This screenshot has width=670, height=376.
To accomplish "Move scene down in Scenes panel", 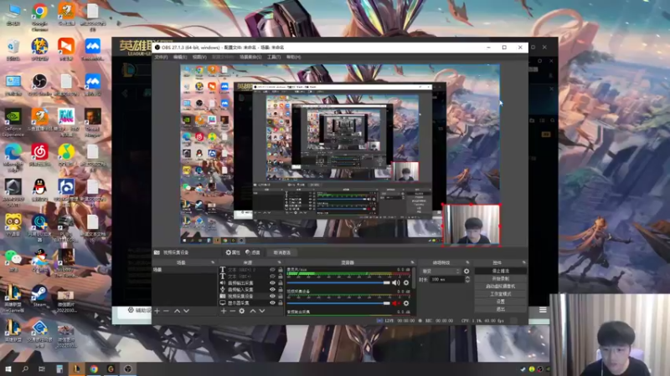I will (186, 311).
